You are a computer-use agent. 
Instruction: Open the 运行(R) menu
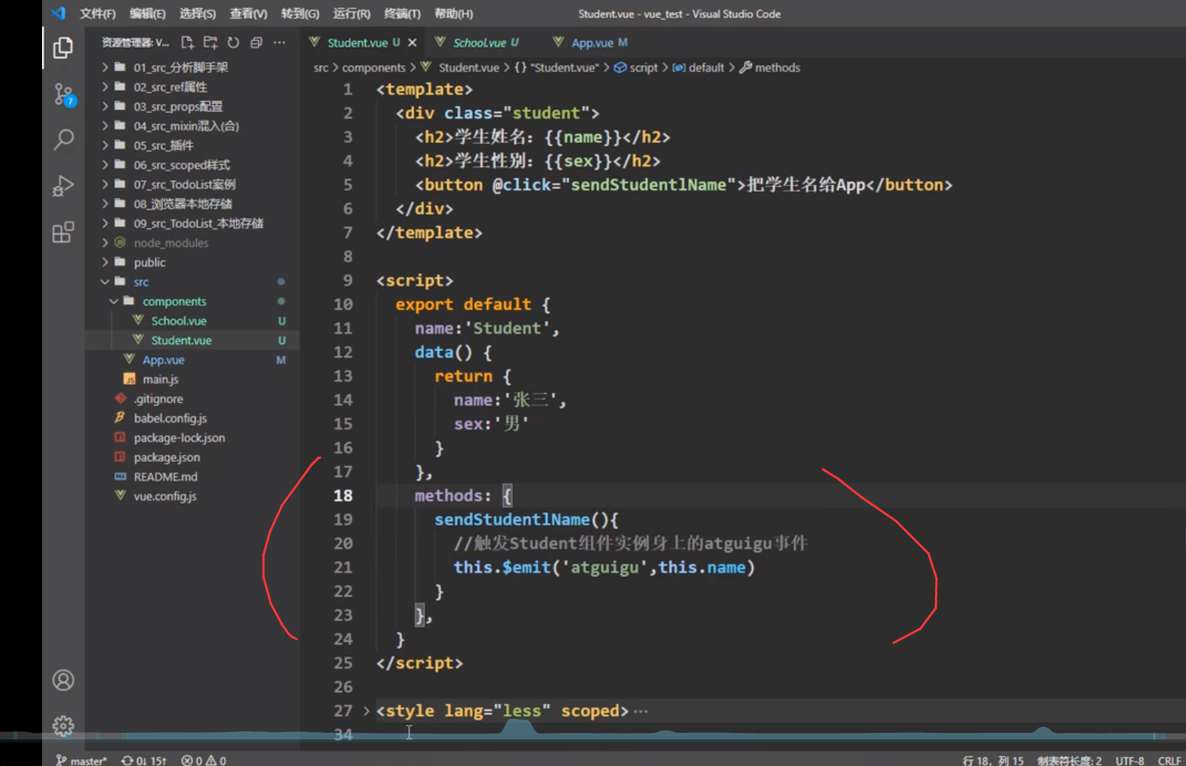coord(351,13)
